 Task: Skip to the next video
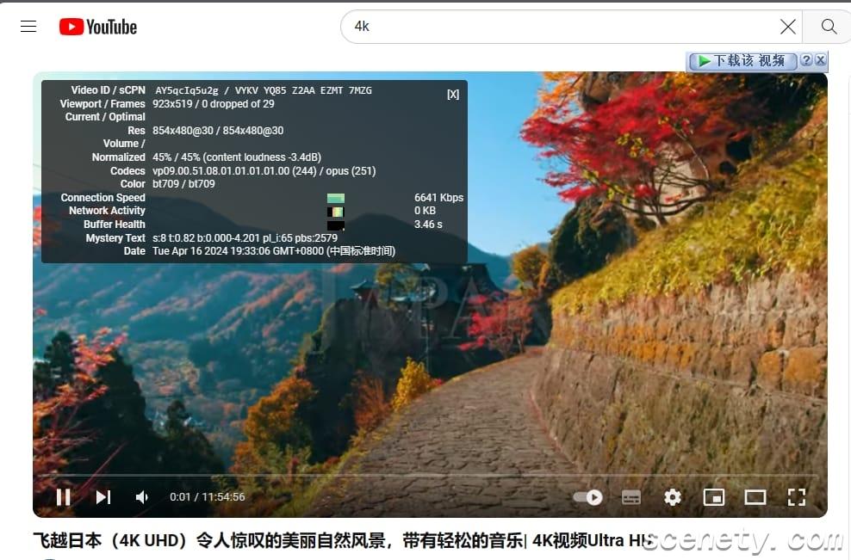tap(103, 497)
